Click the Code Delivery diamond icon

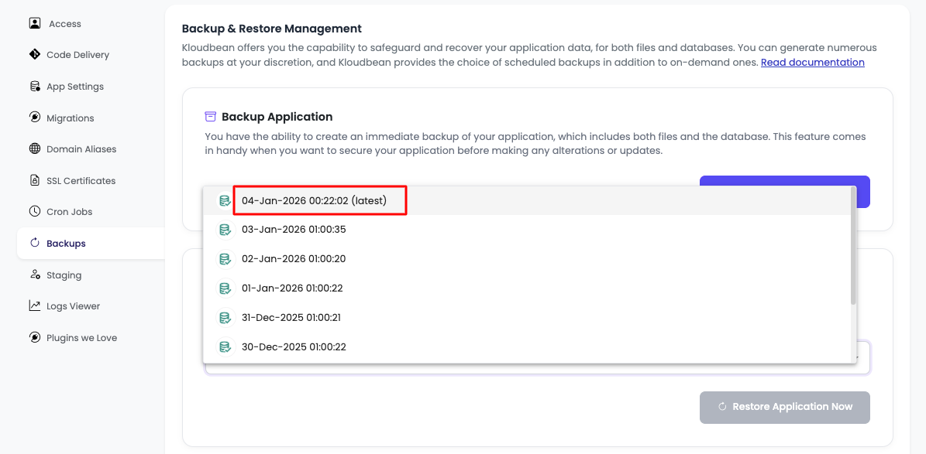[35, 55]
